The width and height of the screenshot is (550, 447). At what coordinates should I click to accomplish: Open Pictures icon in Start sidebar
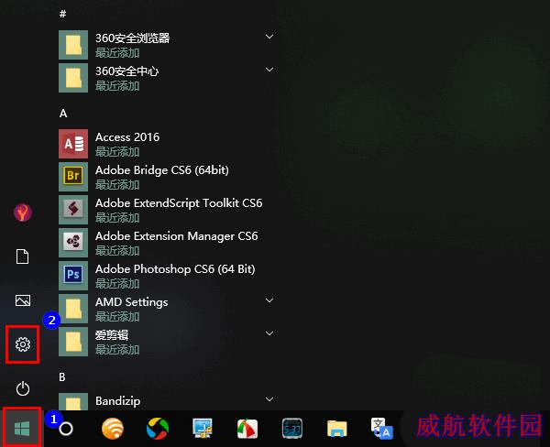pyautogui.click(x=23, y=300)
